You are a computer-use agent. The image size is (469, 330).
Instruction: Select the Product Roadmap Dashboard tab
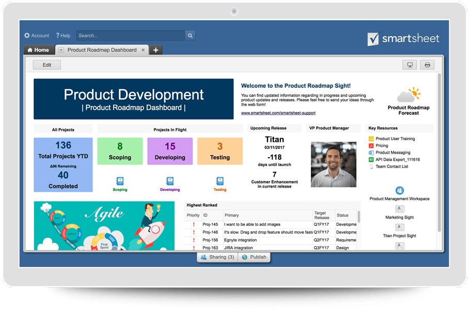[102, 50]
